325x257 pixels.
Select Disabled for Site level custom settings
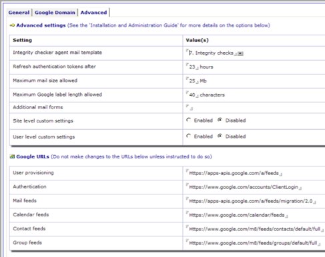(x=220, y=120)
